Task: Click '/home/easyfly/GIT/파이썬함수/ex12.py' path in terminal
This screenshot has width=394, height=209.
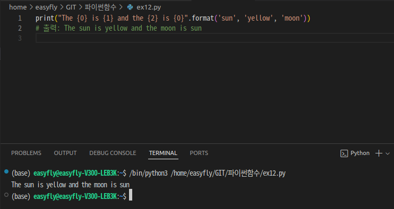Action: pos(228,173)
